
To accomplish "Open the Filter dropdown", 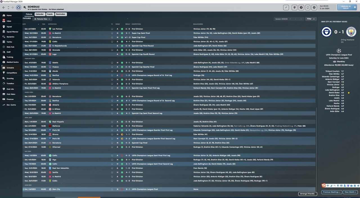I will [x=311, y=19].
